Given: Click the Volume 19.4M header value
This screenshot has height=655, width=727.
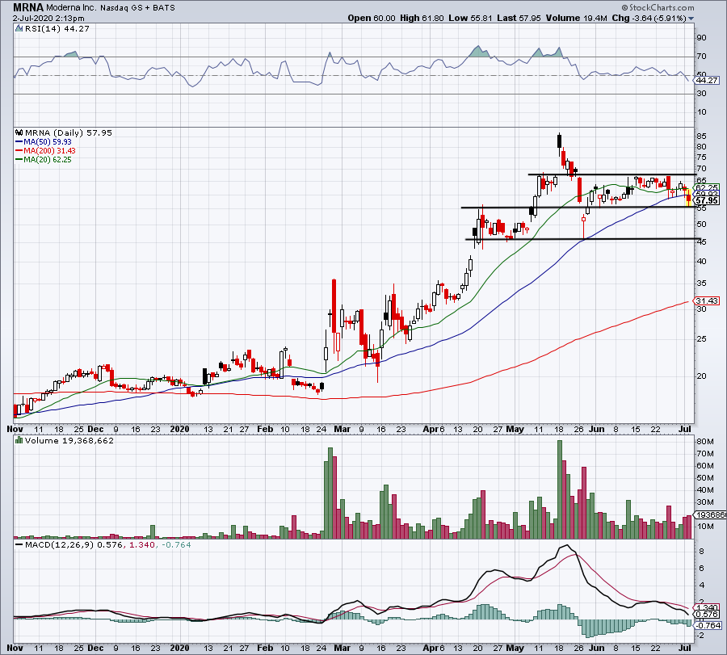Looking at the screenshot, I should pyautogui.click(x=576, y=18).
